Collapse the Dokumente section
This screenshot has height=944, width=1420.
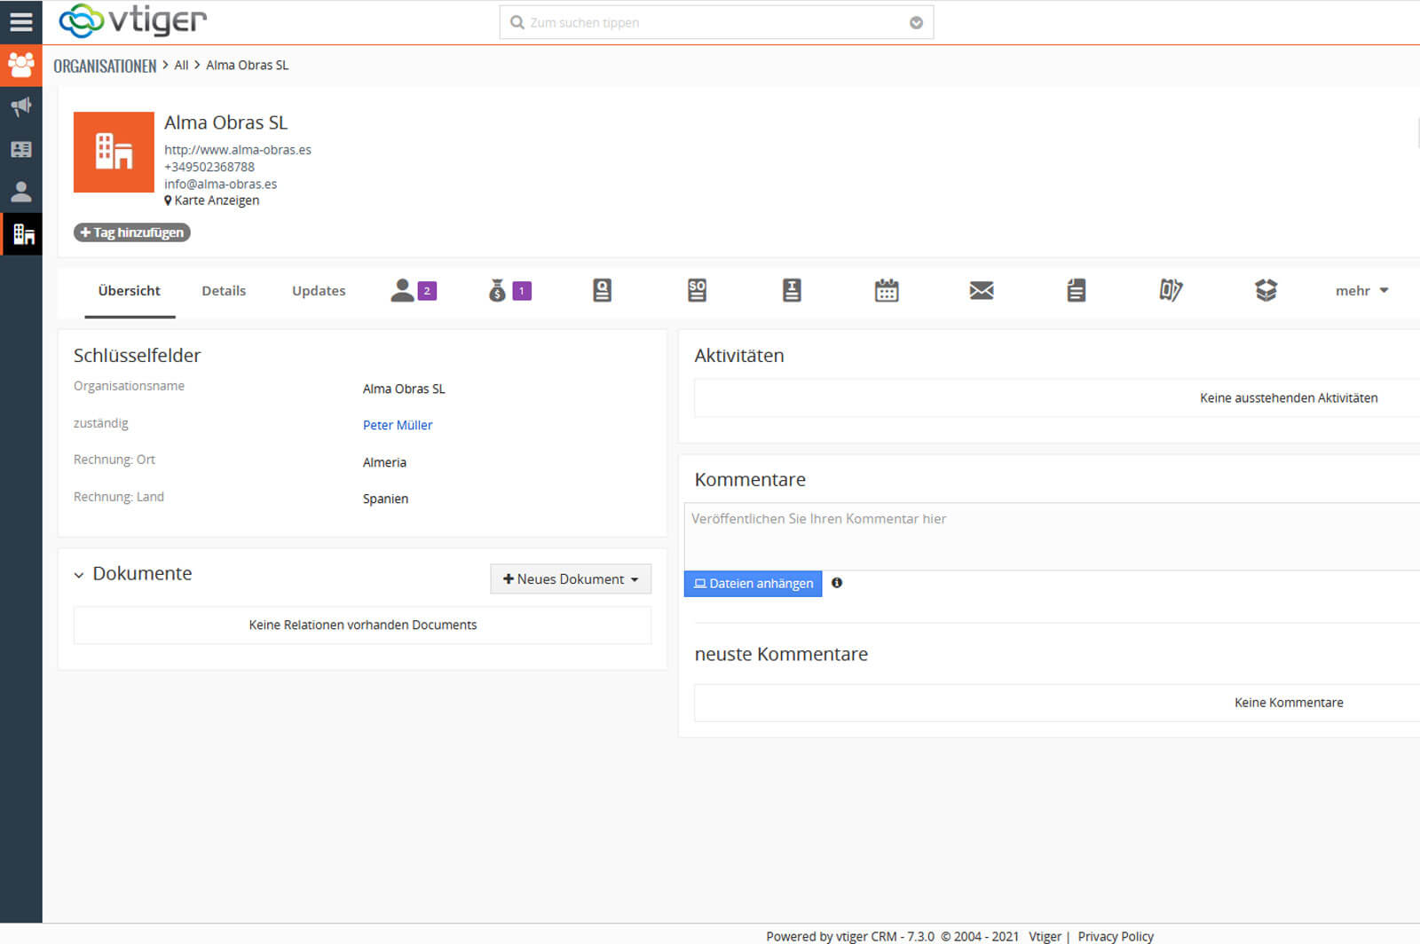pyautogui.click(x=79, y=575)
